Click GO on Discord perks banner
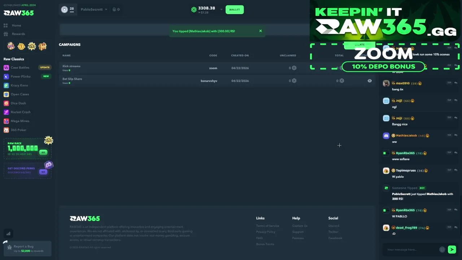 pyautogui.click(x=43, y=172)
